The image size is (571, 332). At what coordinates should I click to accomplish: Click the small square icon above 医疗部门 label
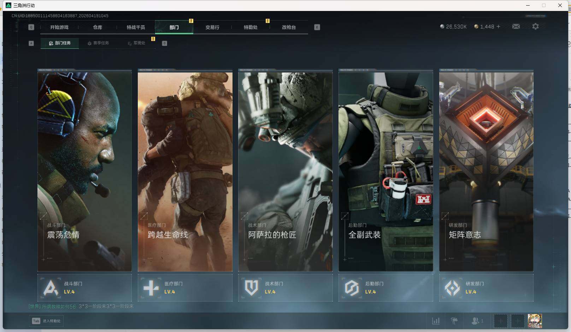[144, 216]
